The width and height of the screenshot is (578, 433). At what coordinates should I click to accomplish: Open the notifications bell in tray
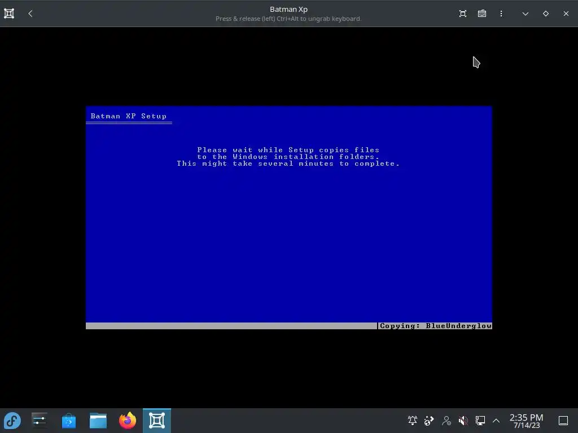[413, 421]
